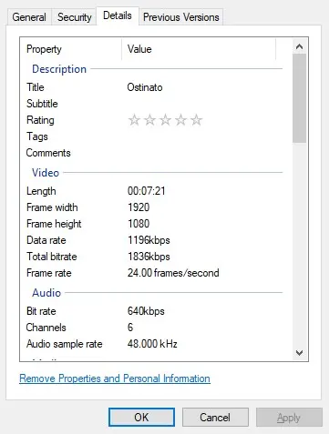Select the Frame rate label
329x434 pixels.
click(49, 273)
